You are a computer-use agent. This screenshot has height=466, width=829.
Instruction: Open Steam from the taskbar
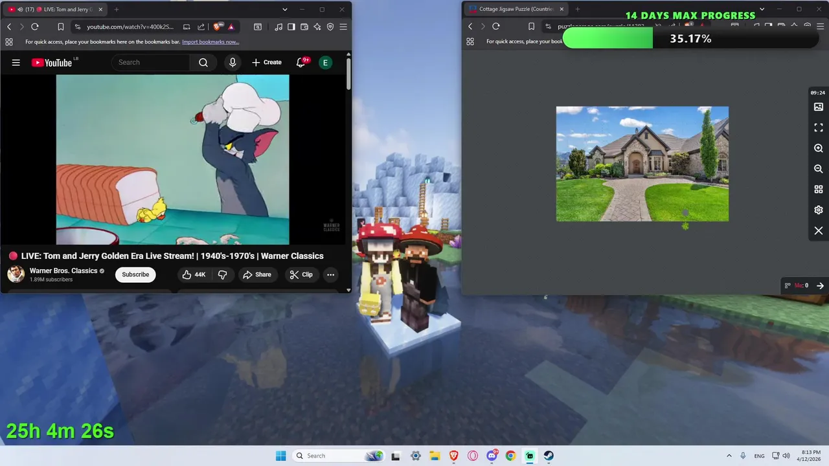click(549, 456)
